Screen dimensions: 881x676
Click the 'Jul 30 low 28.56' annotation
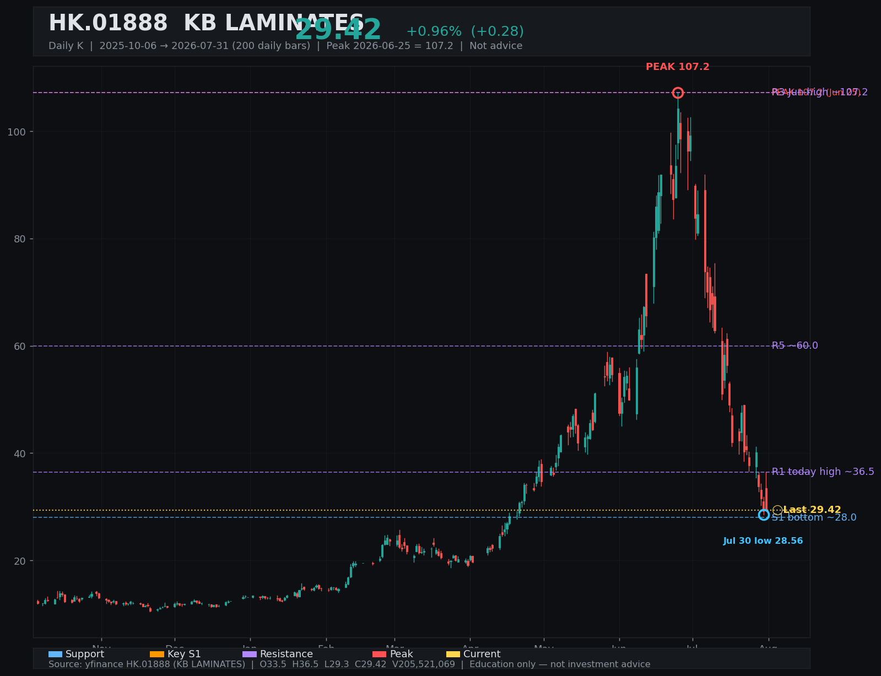[763, 541]
